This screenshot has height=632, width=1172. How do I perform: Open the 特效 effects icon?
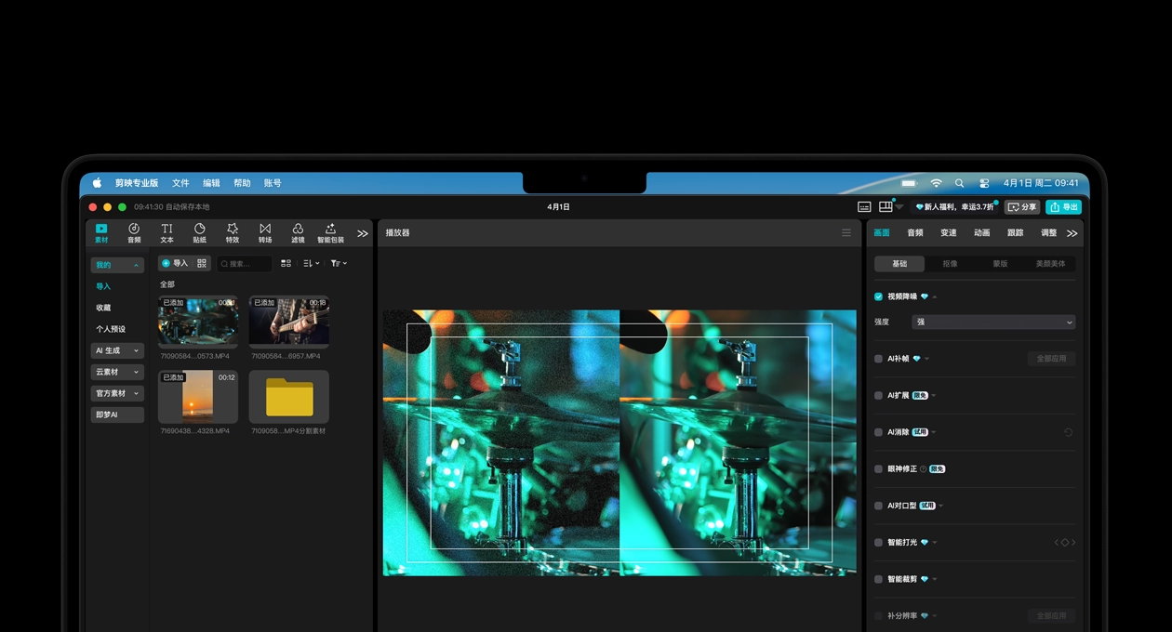tap(233, 232)
